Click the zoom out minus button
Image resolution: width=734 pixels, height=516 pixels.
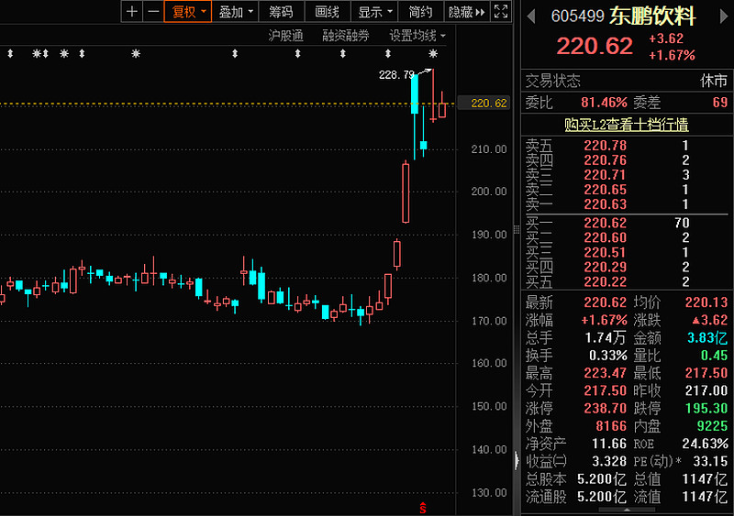tap(153, 12)
